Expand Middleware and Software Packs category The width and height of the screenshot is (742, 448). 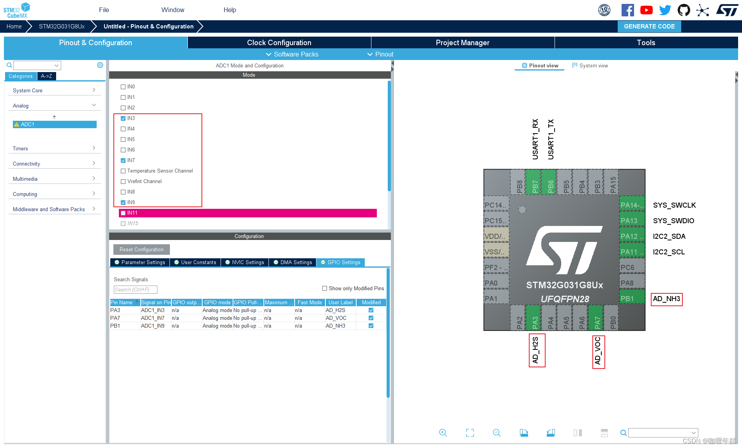pyautogui.click(x=55, y=209)
